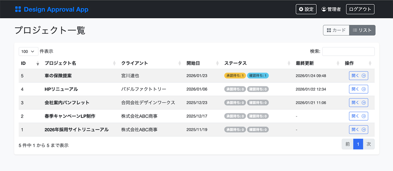Screen dimensions: 393x171
Task: Sort the table by the ID column arrow
Action: click(x=38, y=63)
